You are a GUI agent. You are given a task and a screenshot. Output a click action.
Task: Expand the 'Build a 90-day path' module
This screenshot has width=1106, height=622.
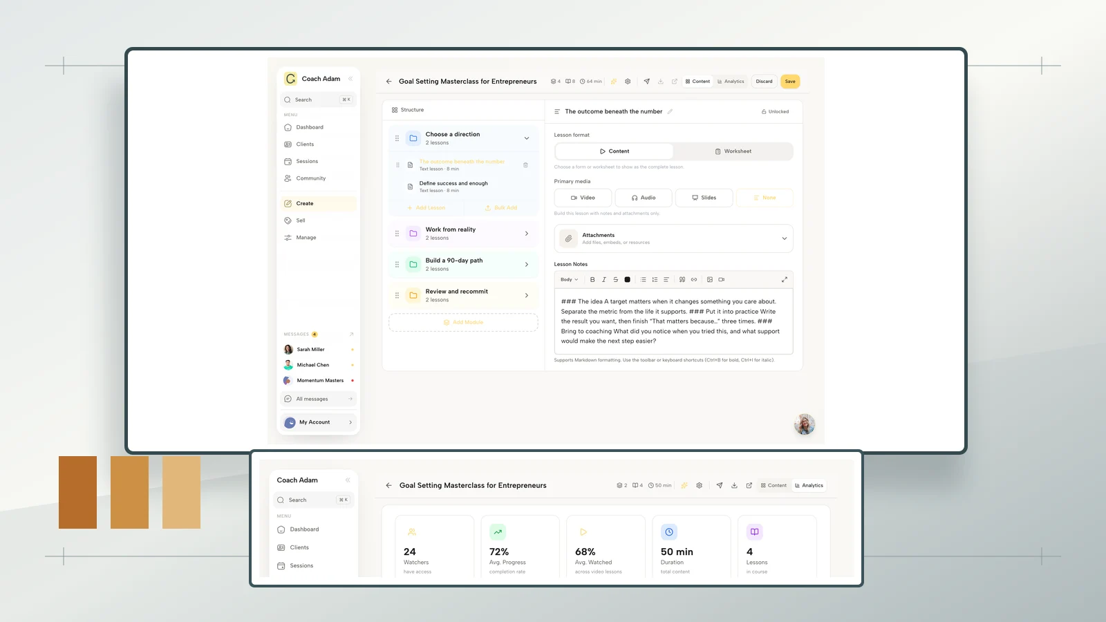pyautogui.click(x=527, y=265)
